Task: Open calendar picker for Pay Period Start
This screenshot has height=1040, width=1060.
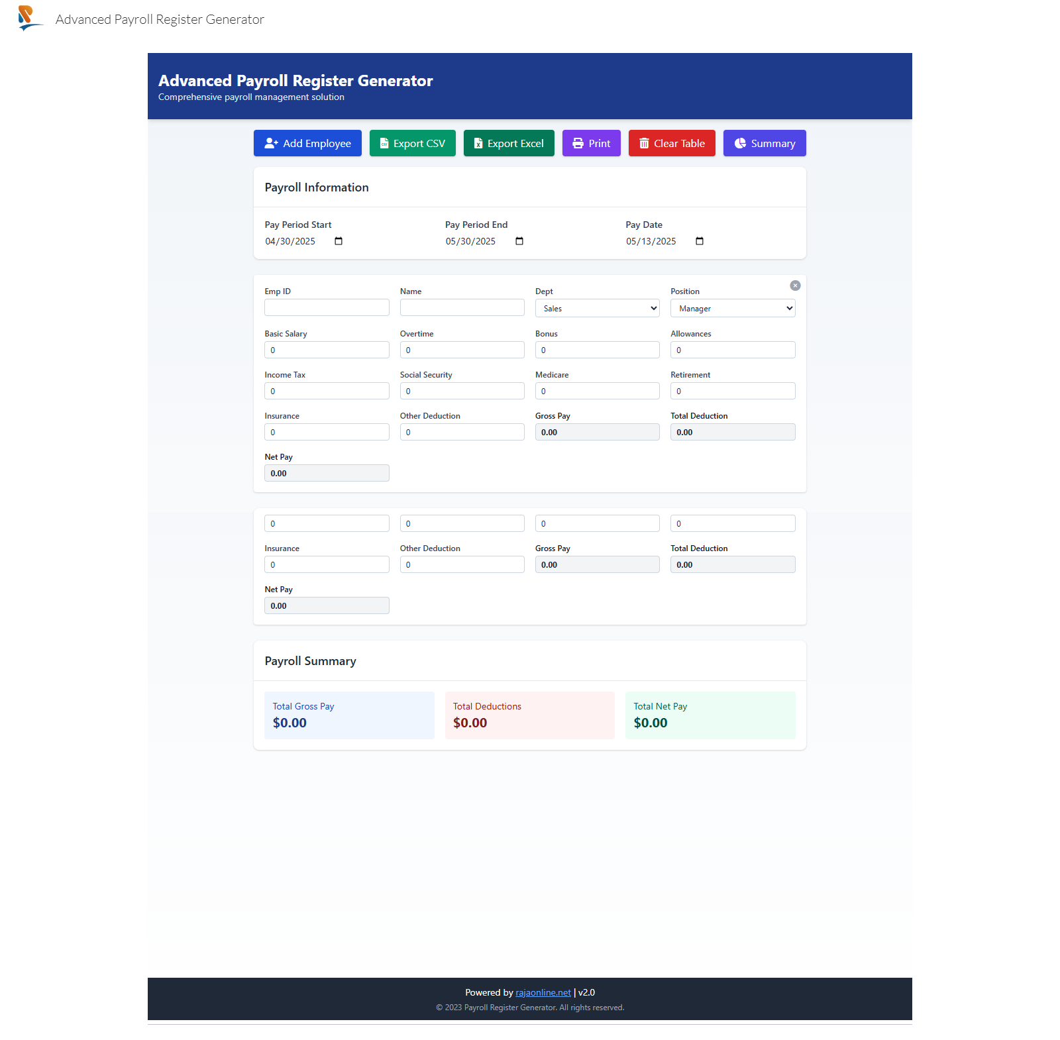Action: (339, 241)
